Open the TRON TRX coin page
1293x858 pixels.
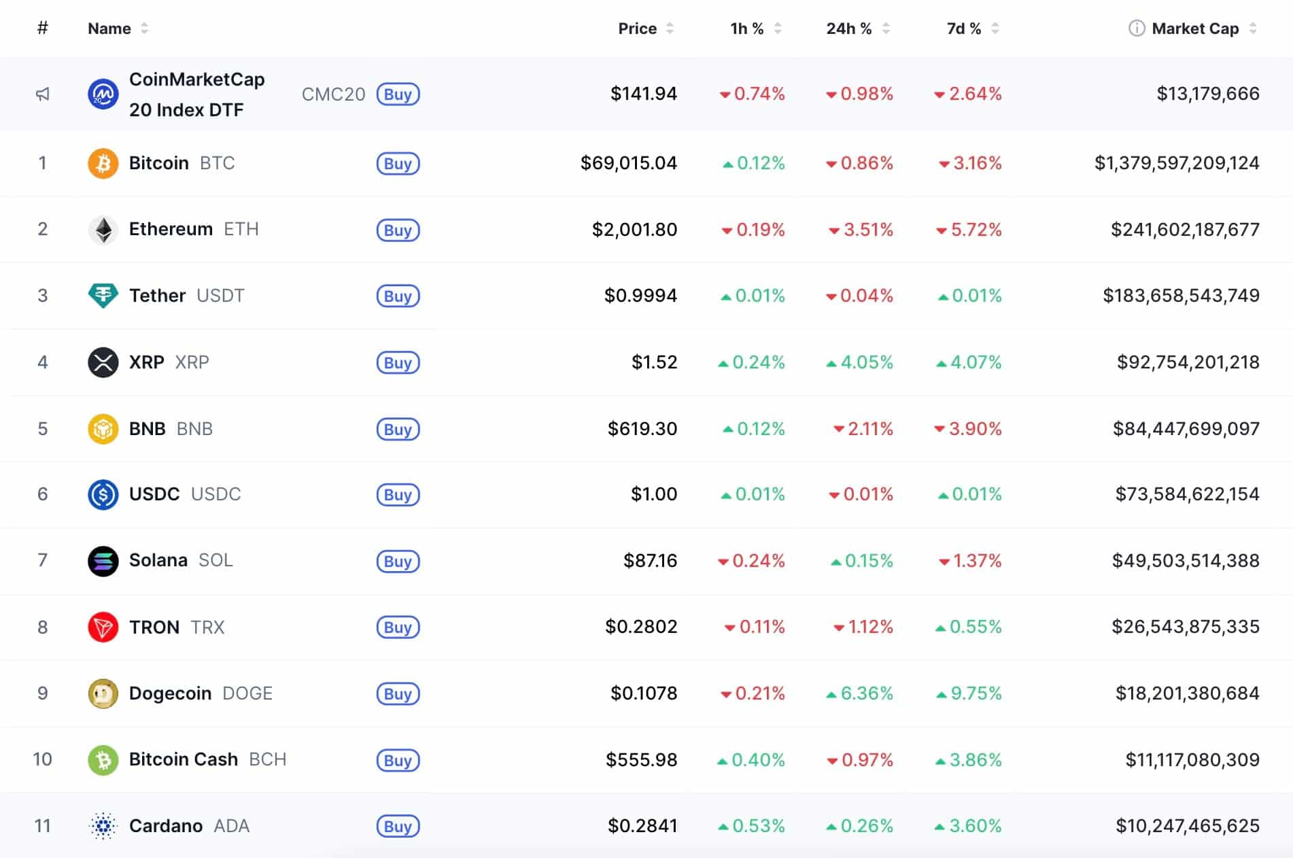pos(154,627)
